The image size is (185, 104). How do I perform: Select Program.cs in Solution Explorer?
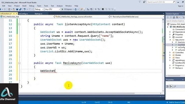click(x=180, y=66)
